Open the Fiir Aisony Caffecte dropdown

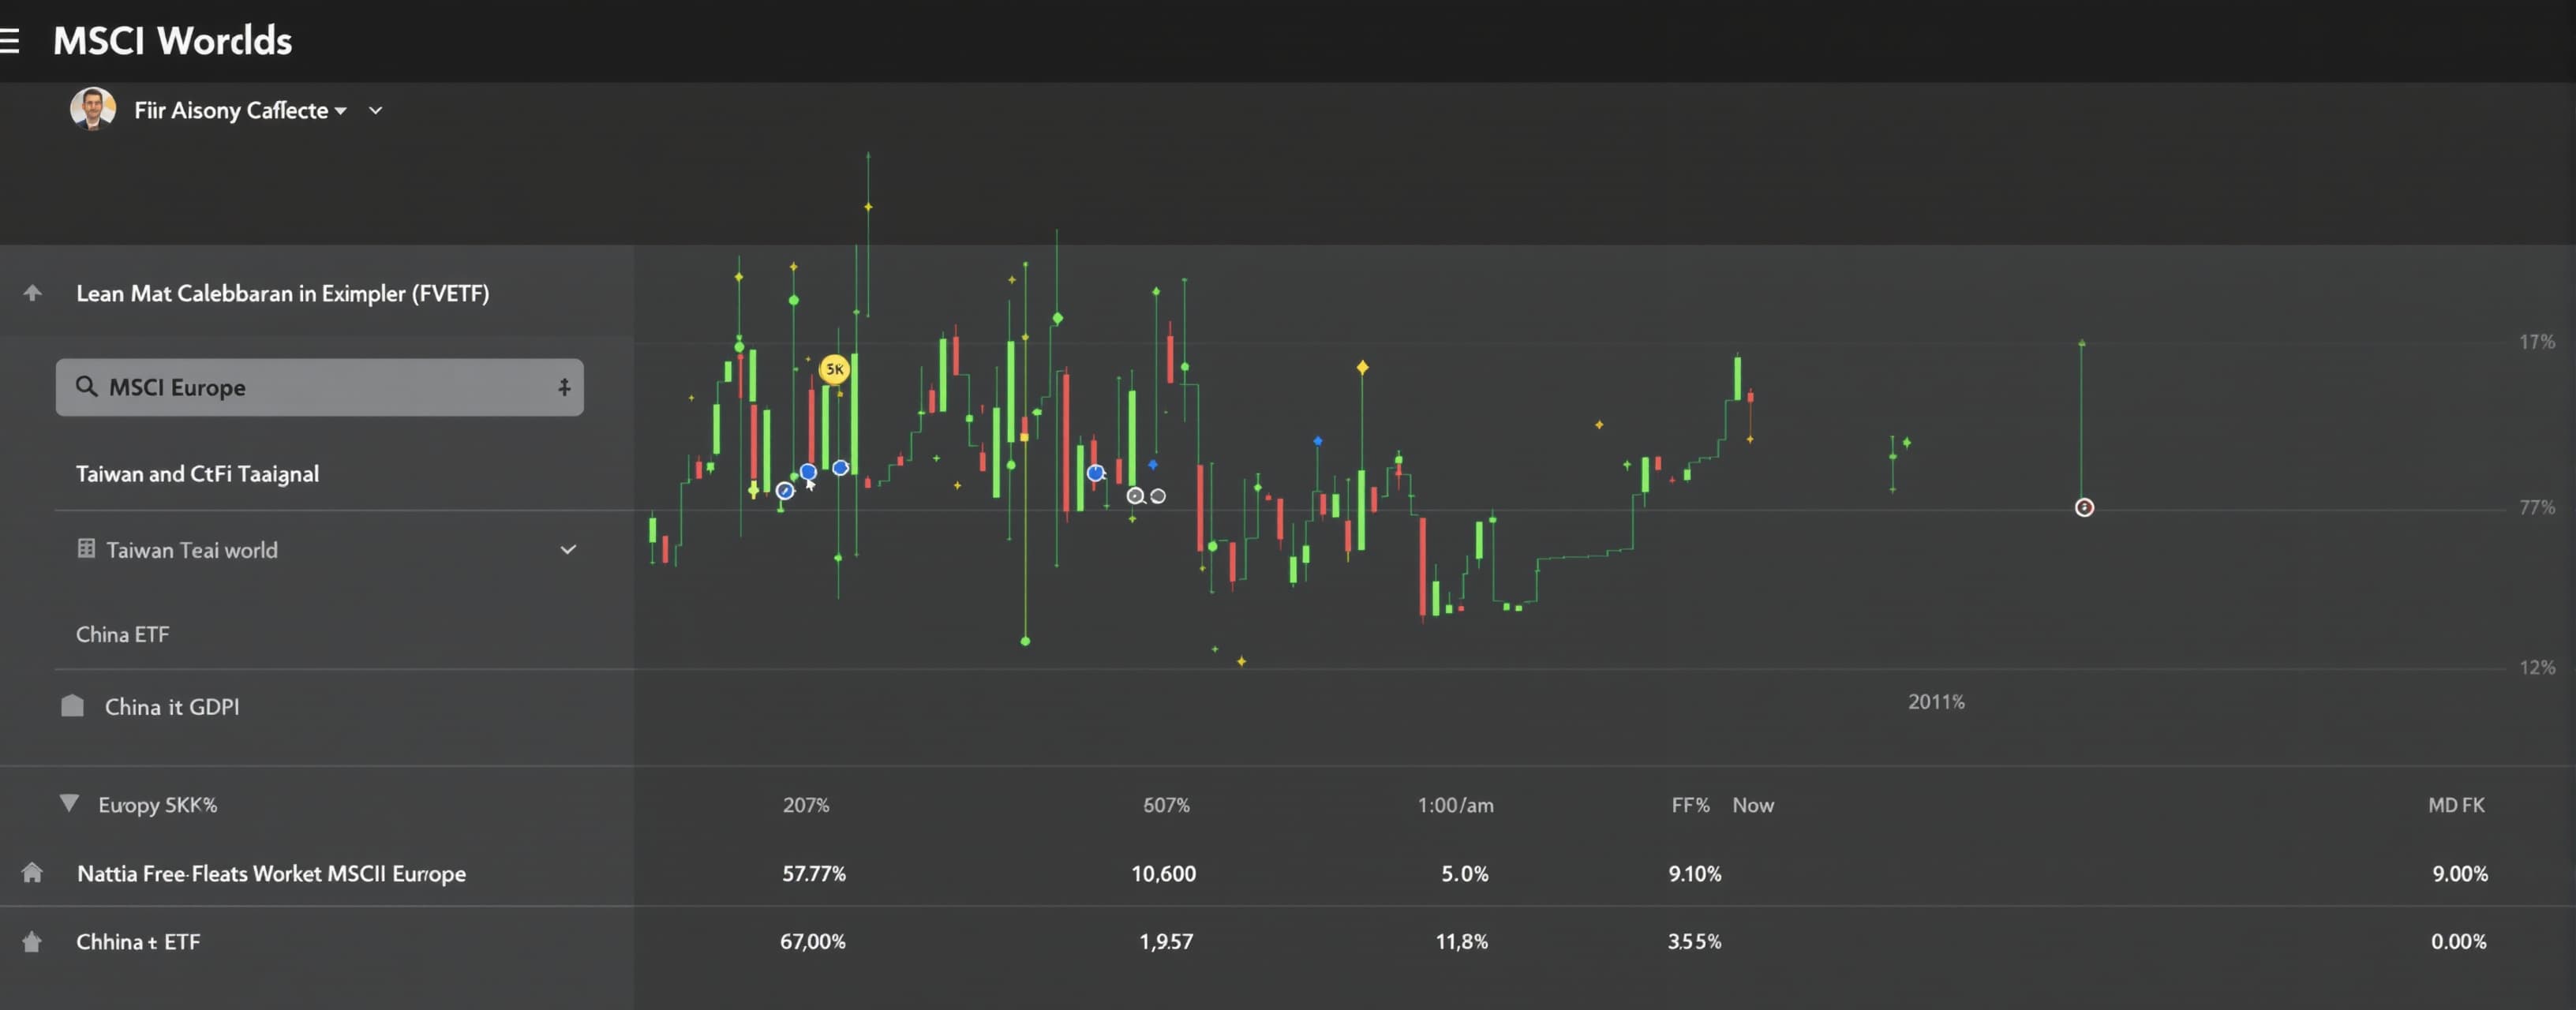point(240,110)
